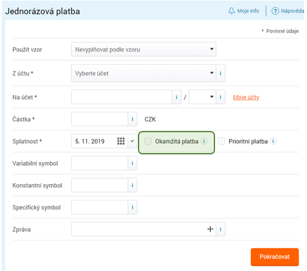Click info icon next to Částka field
Image resolution: width=307 pixels, height=271 pixels.
click(x=133, y=119)
